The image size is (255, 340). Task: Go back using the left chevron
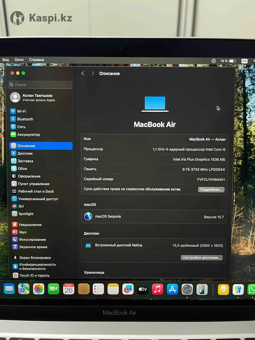[83, 74]
